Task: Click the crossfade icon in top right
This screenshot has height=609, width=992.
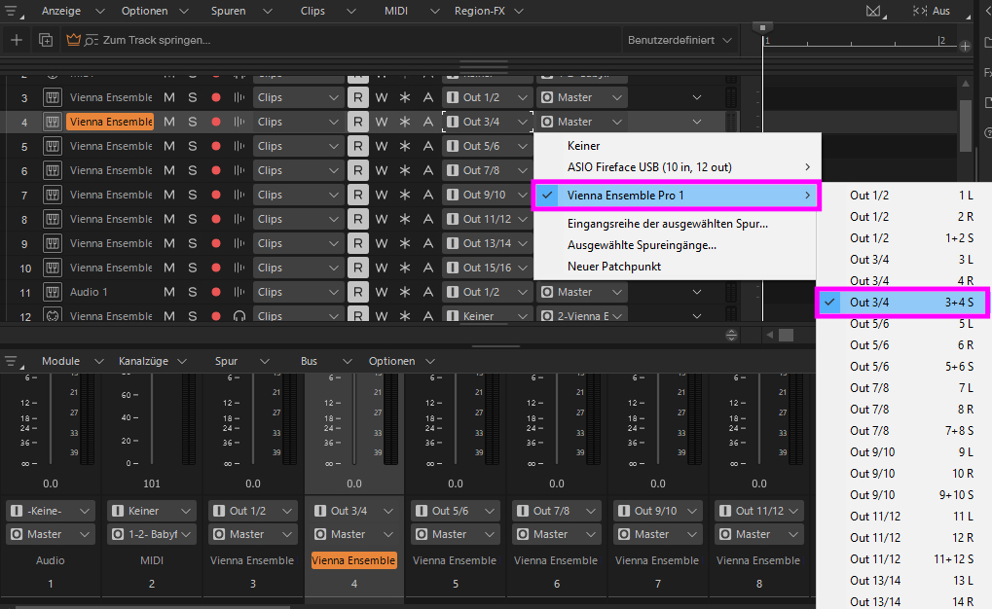Action: (874, 11)
